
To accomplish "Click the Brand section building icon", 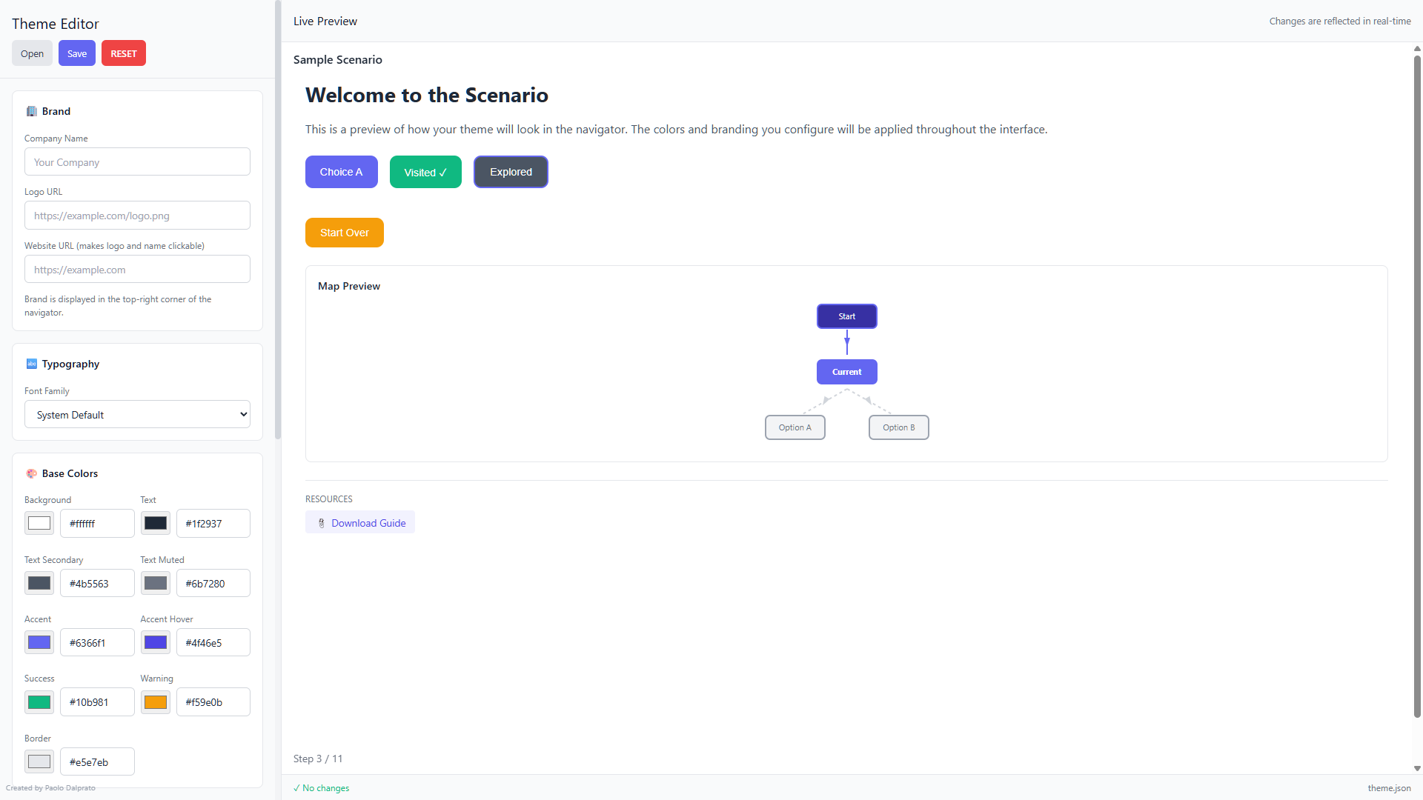I will point(32,111).
